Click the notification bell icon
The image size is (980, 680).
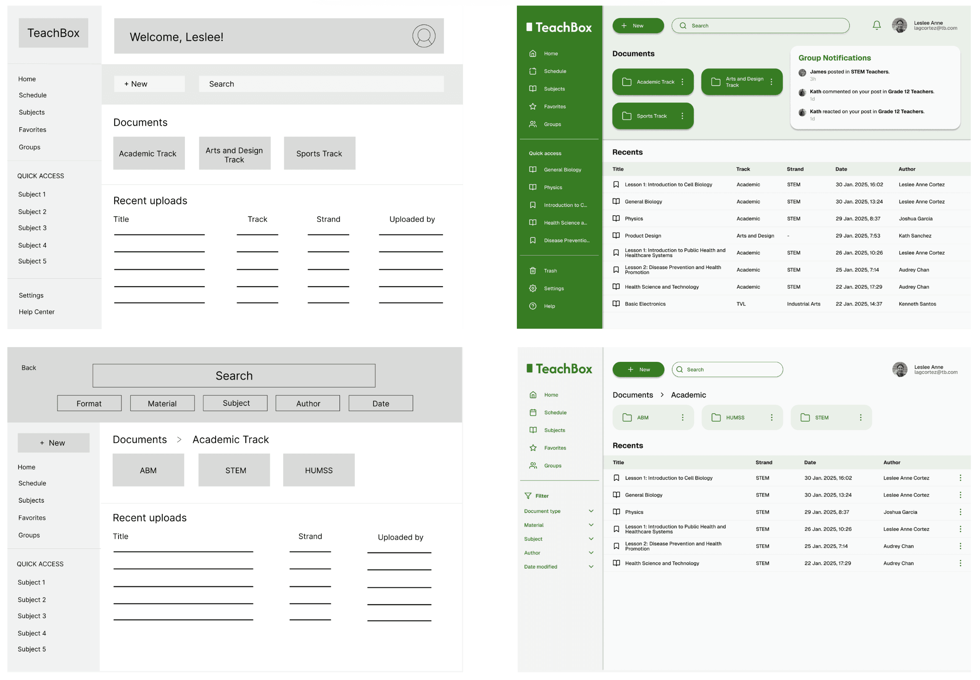tap(876, 26)
